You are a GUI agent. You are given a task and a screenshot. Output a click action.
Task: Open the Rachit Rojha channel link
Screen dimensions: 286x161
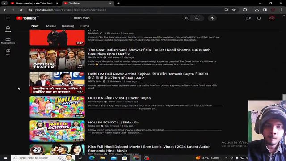96,102
